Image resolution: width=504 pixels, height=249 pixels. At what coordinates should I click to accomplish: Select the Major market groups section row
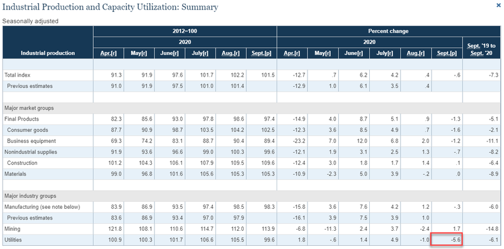click(x=251, y=108)
